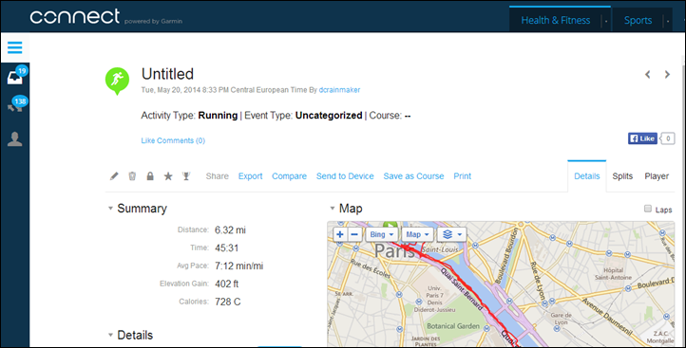The width and height of the screenshot is (686, 348).
Task: Open the Bing map provider dropdown
Action: [382, 234]
